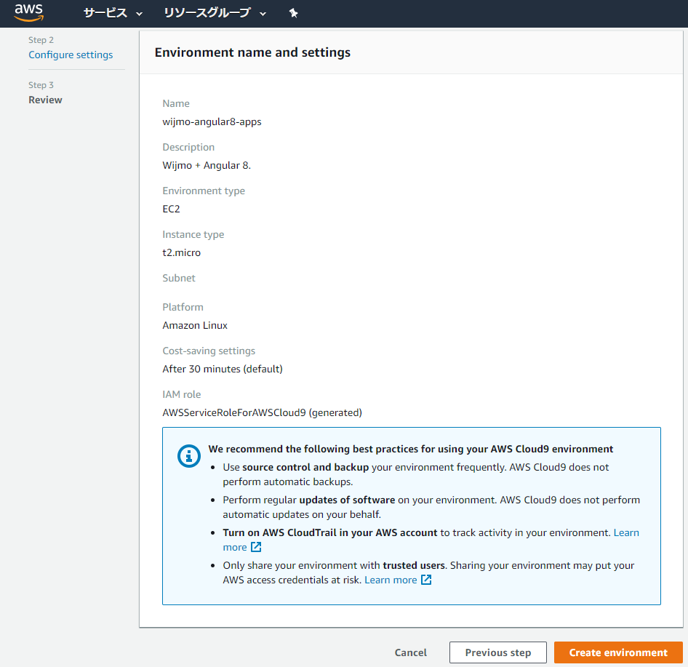This screenshot has width=688, height=667.
Task: Select the Review step label
Action: [45, 100]
